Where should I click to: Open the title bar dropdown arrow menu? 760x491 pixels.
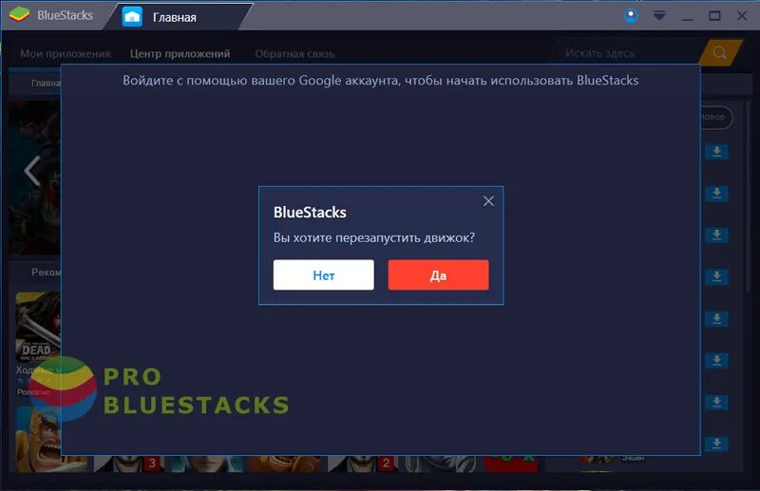pyautogui.click(x=659, y=16)
